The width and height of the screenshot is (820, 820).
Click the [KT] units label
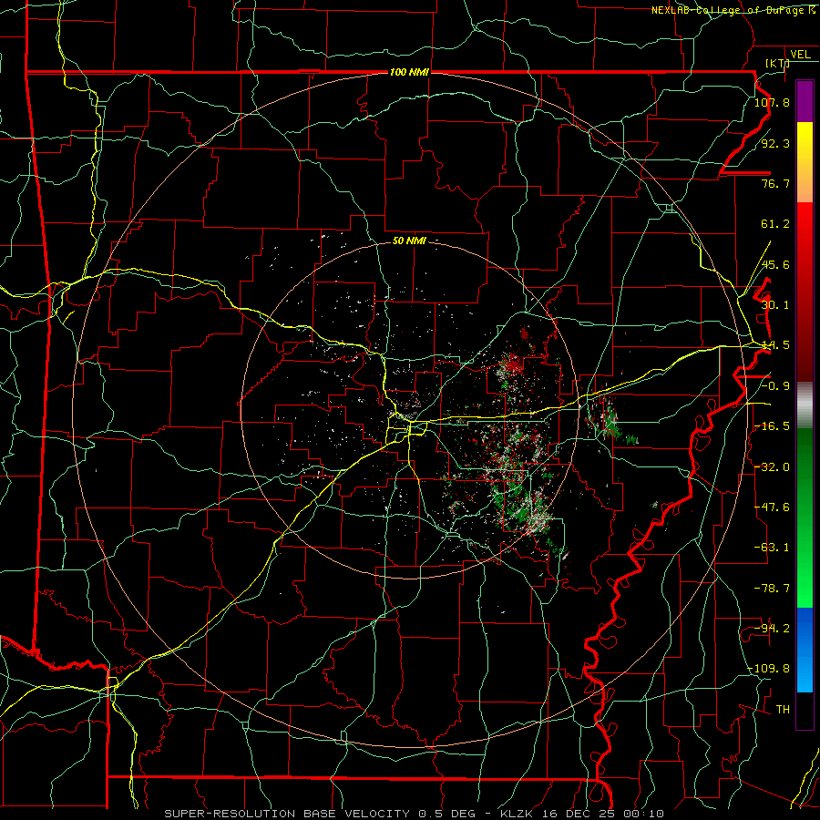pyautogui.click(x=777, y=63)
